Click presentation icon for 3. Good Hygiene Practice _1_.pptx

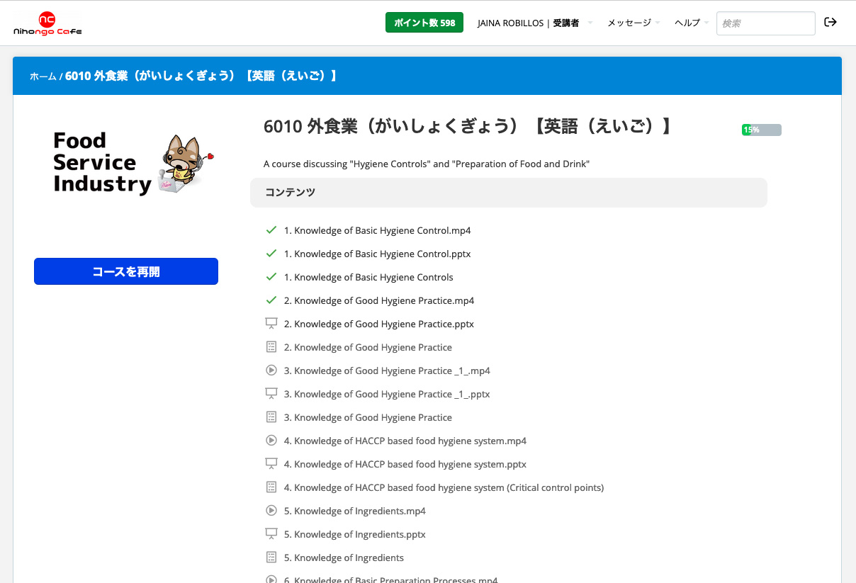click(x=271, y=394)
